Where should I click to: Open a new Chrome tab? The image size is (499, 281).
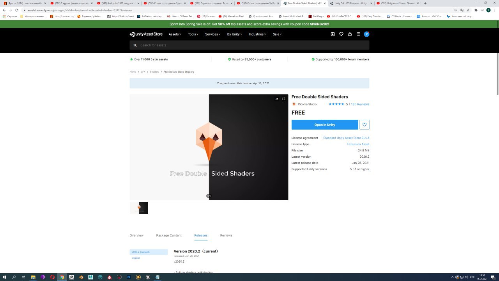coord(425,3)
